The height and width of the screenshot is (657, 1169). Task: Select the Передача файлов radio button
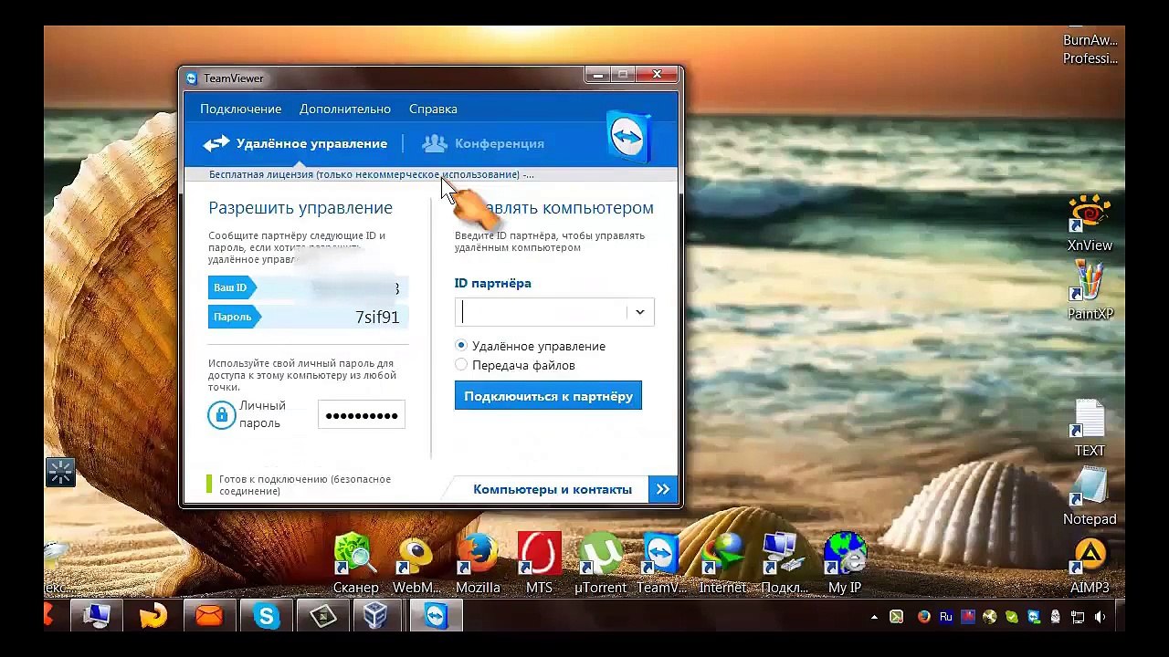[461, 365]
